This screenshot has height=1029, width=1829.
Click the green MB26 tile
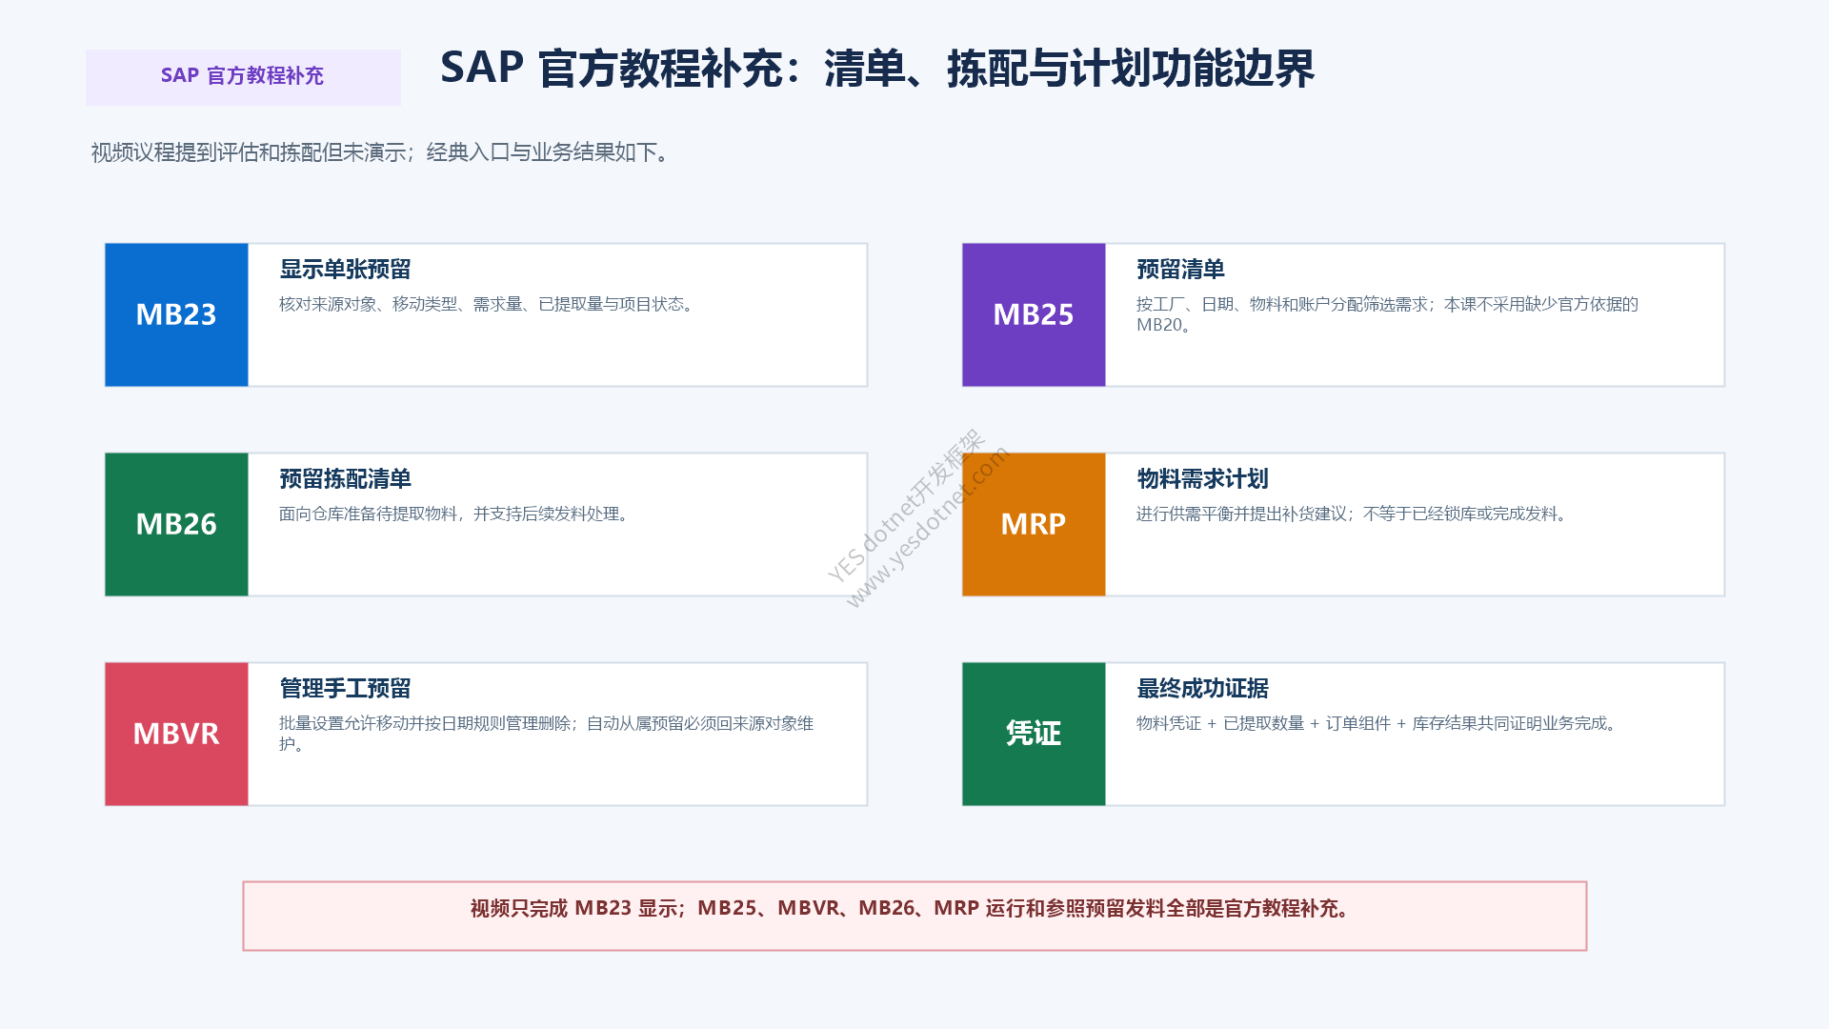pos(176,524)
